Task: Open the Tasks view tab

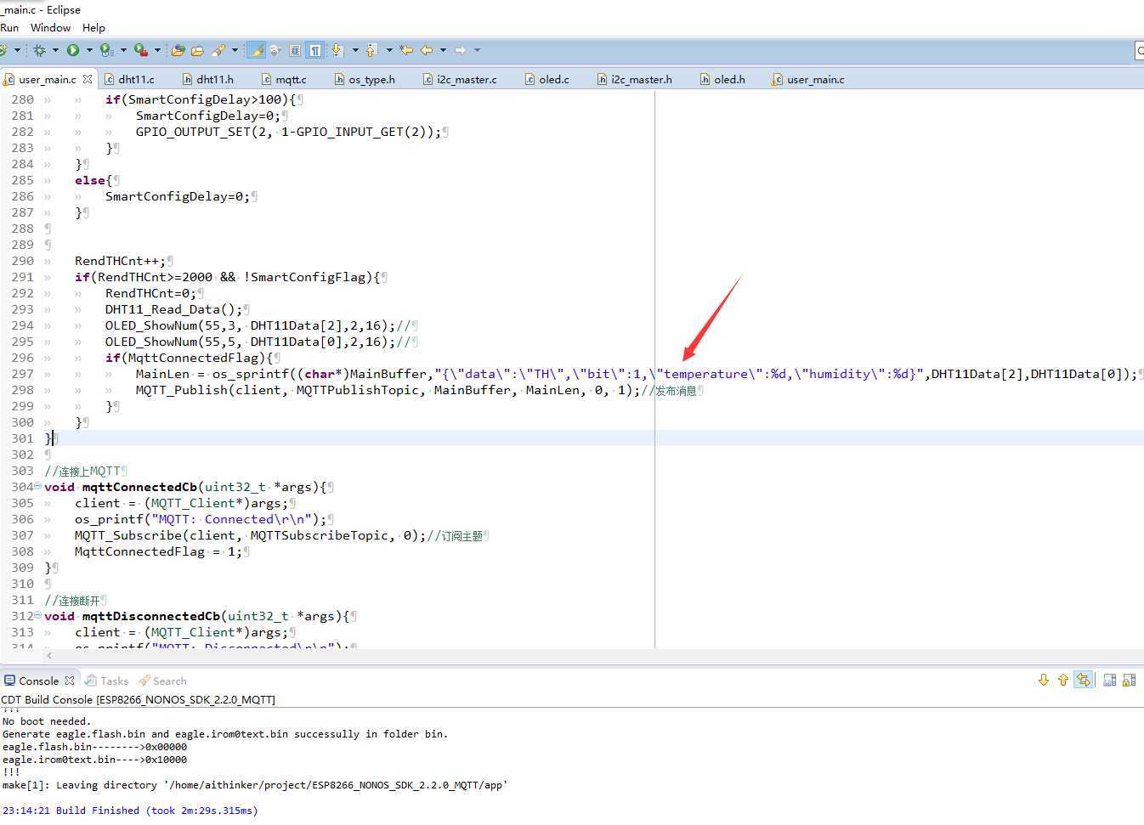Action: pos(106,681)
